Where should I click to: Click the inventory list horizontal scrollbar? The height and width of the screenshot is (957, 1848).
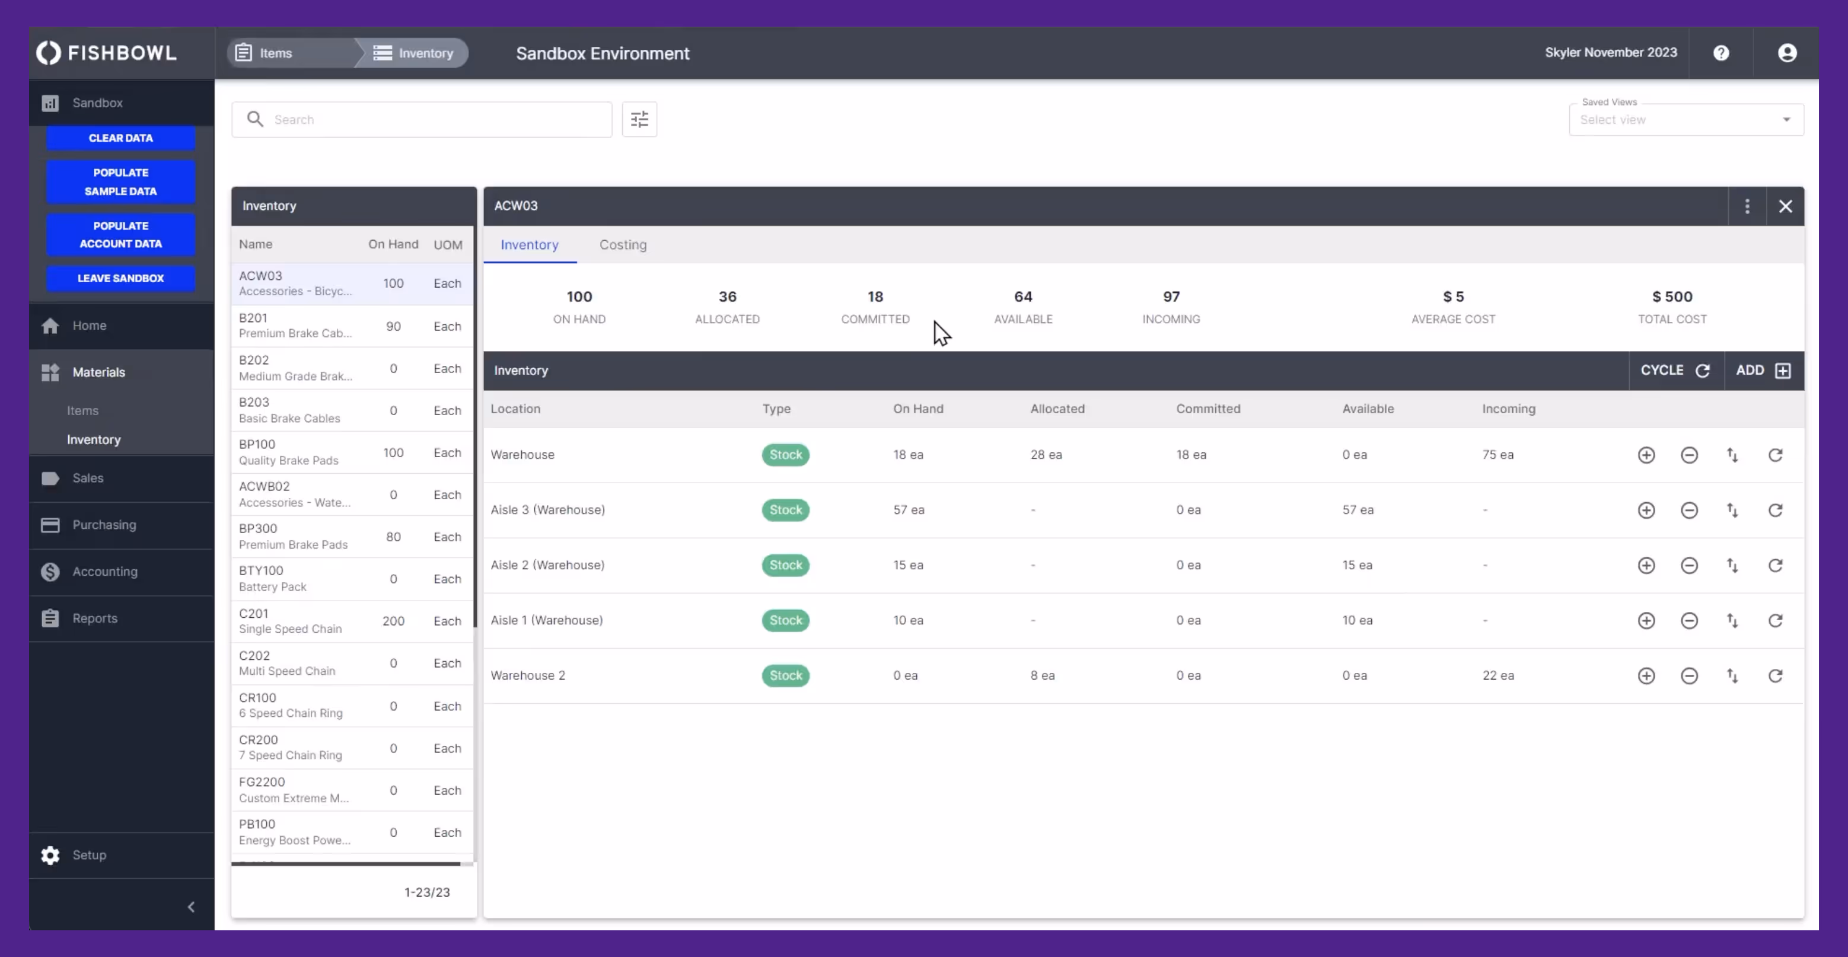346,864
